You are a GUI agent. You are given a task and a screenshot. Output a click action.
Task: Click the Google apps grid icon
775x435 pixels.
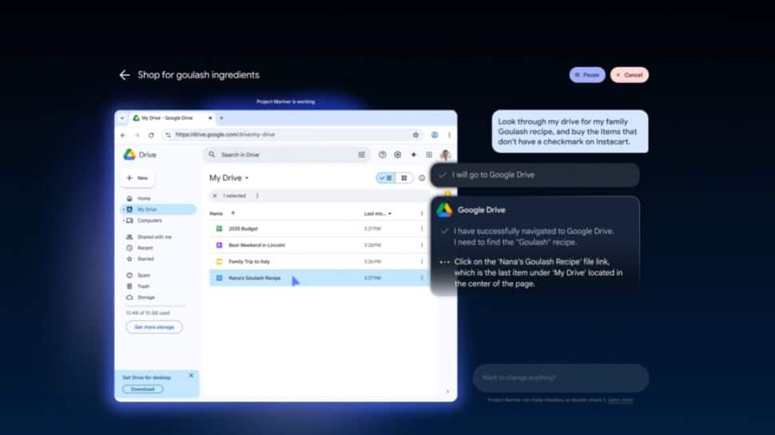tap(429, 155)
